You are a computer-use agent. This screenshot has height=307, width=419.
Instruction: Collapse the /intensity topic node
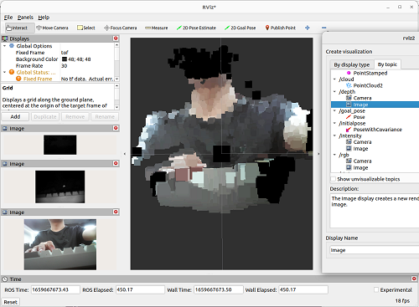click(x=334, y=136)
